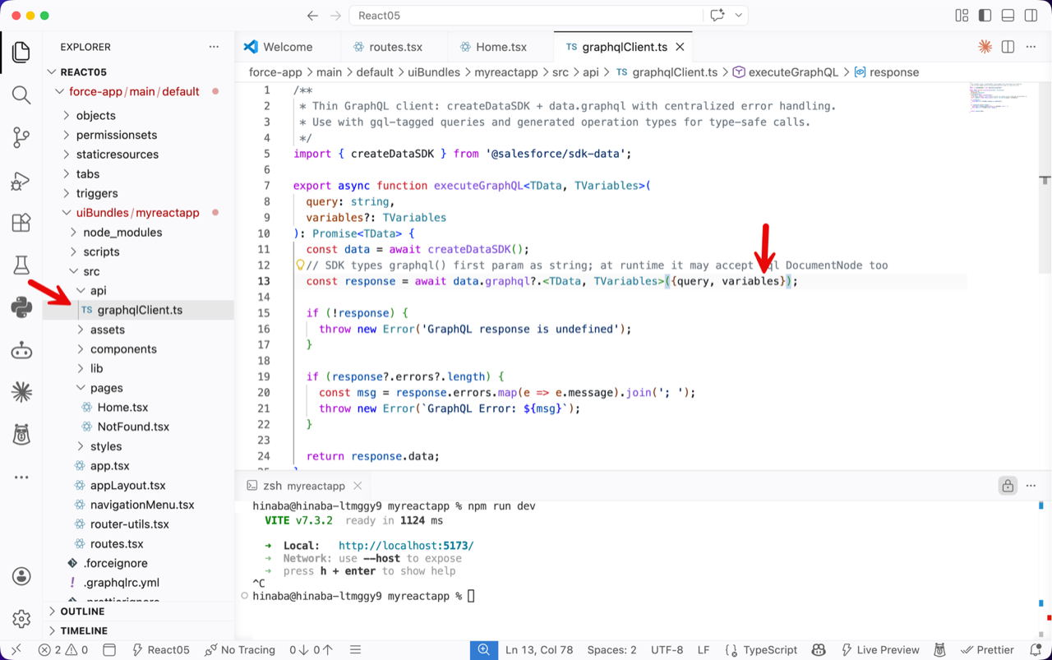Click the React05 command center search box
The width and height of the screenshot is (1052, 660).
pos(526,16)
